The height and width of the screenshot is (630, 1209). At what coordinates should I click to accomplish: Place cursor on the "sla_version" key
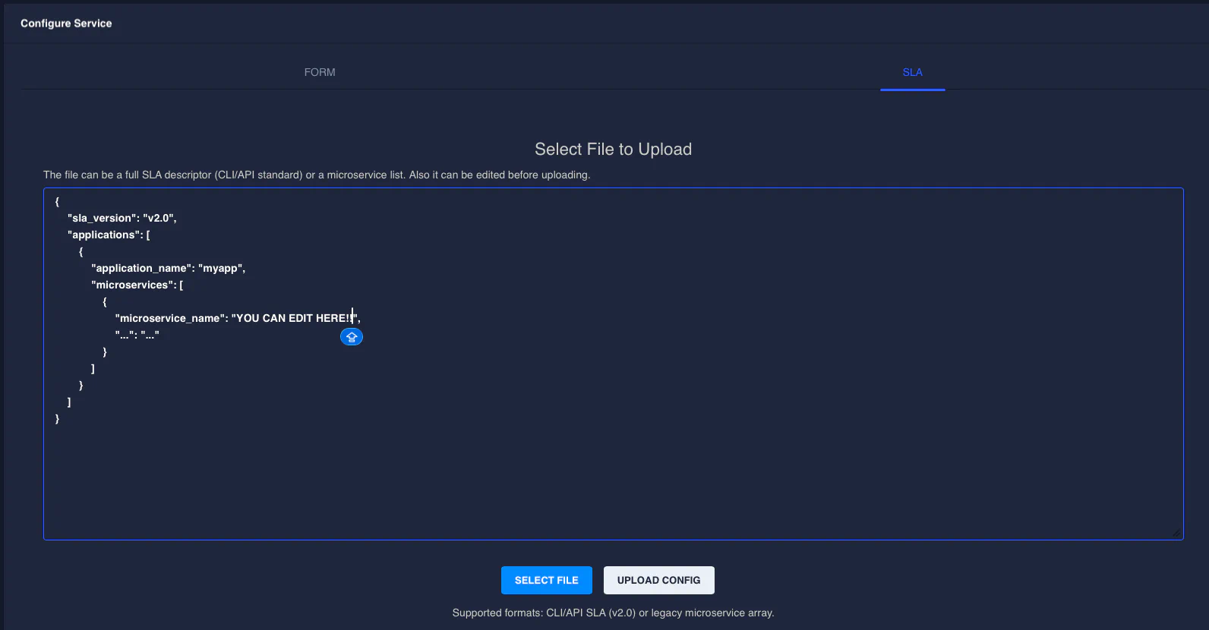[102, 218]
